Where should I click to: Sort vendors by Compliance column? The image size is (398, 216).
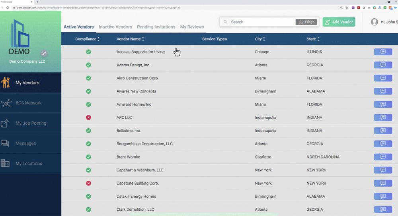click(99, 39)
